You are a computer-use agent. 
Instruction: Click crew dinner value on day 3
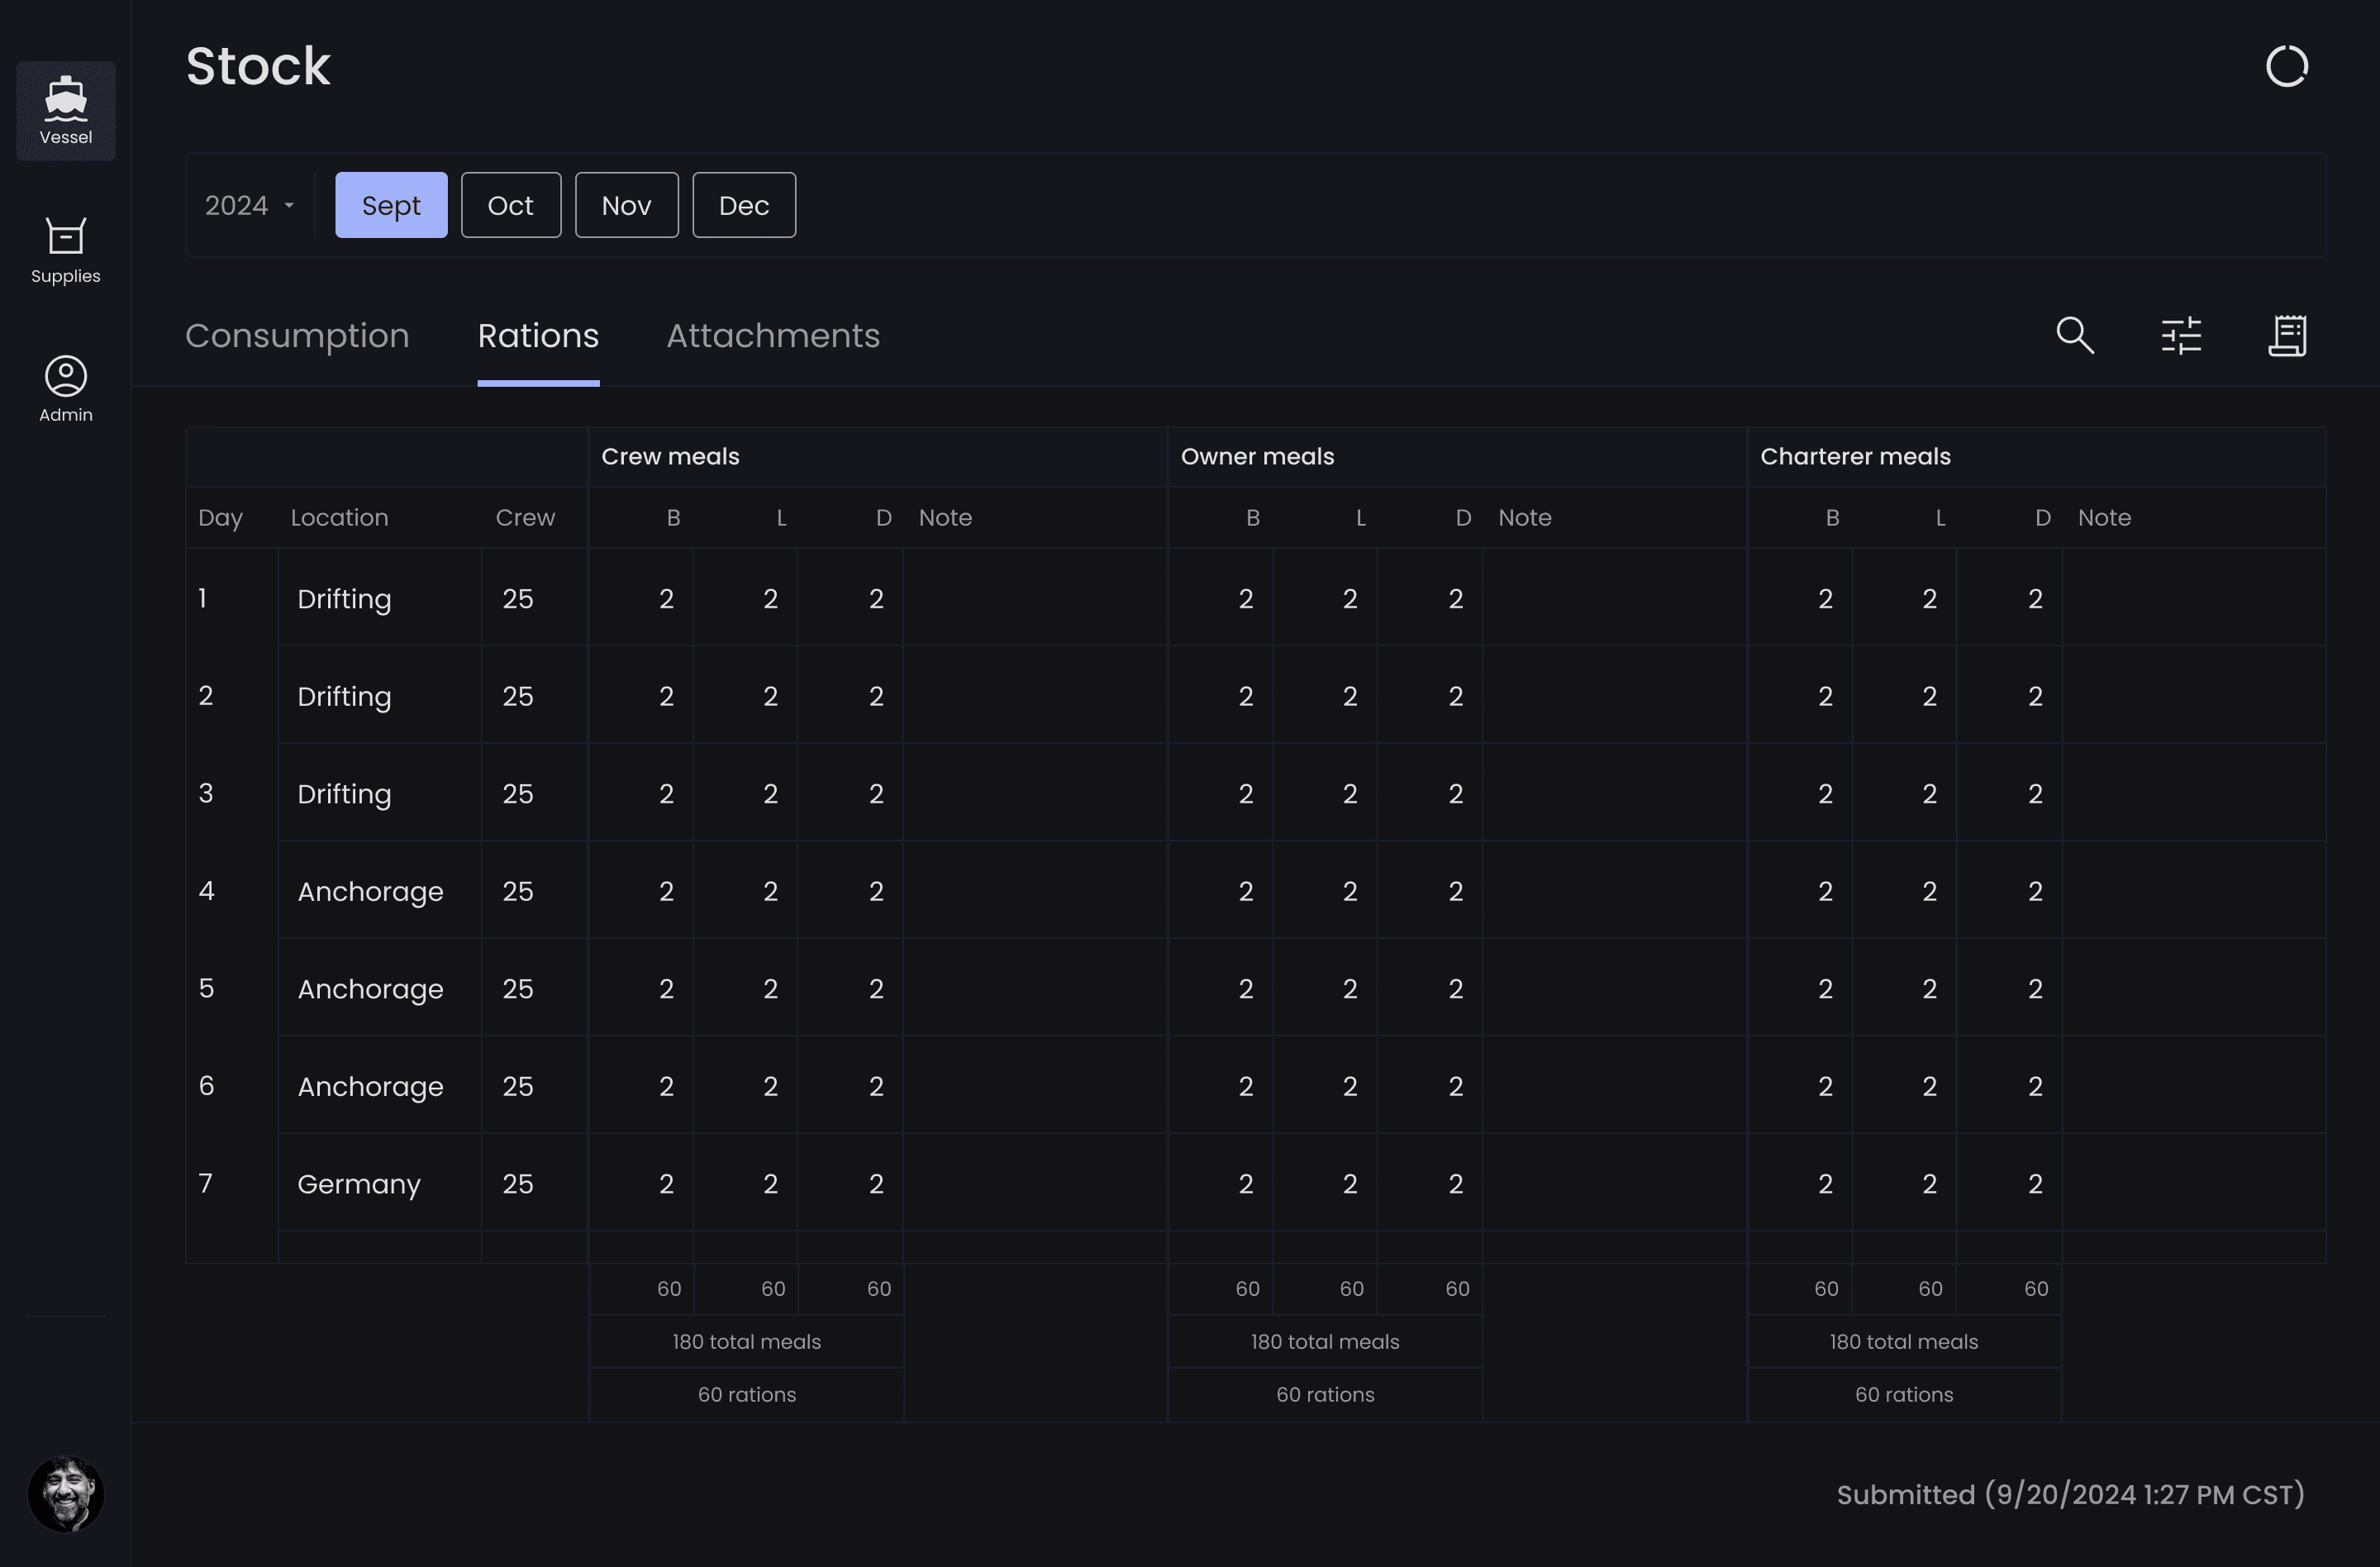pyautogui.click(x=851, y=793)
